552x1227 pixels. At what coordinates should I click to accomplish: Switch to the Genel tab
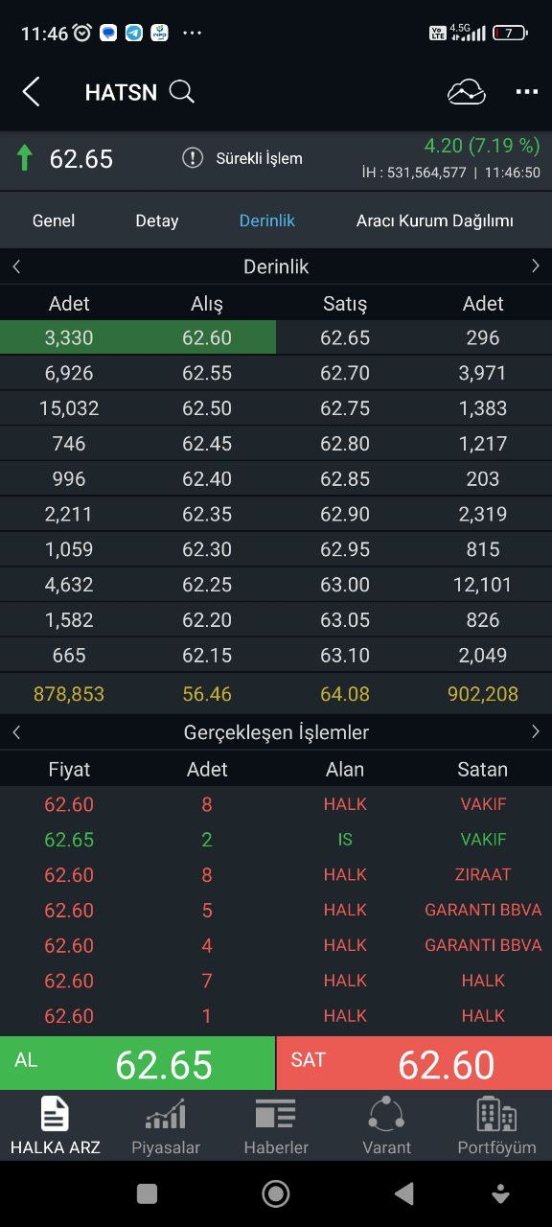[54, 220]
